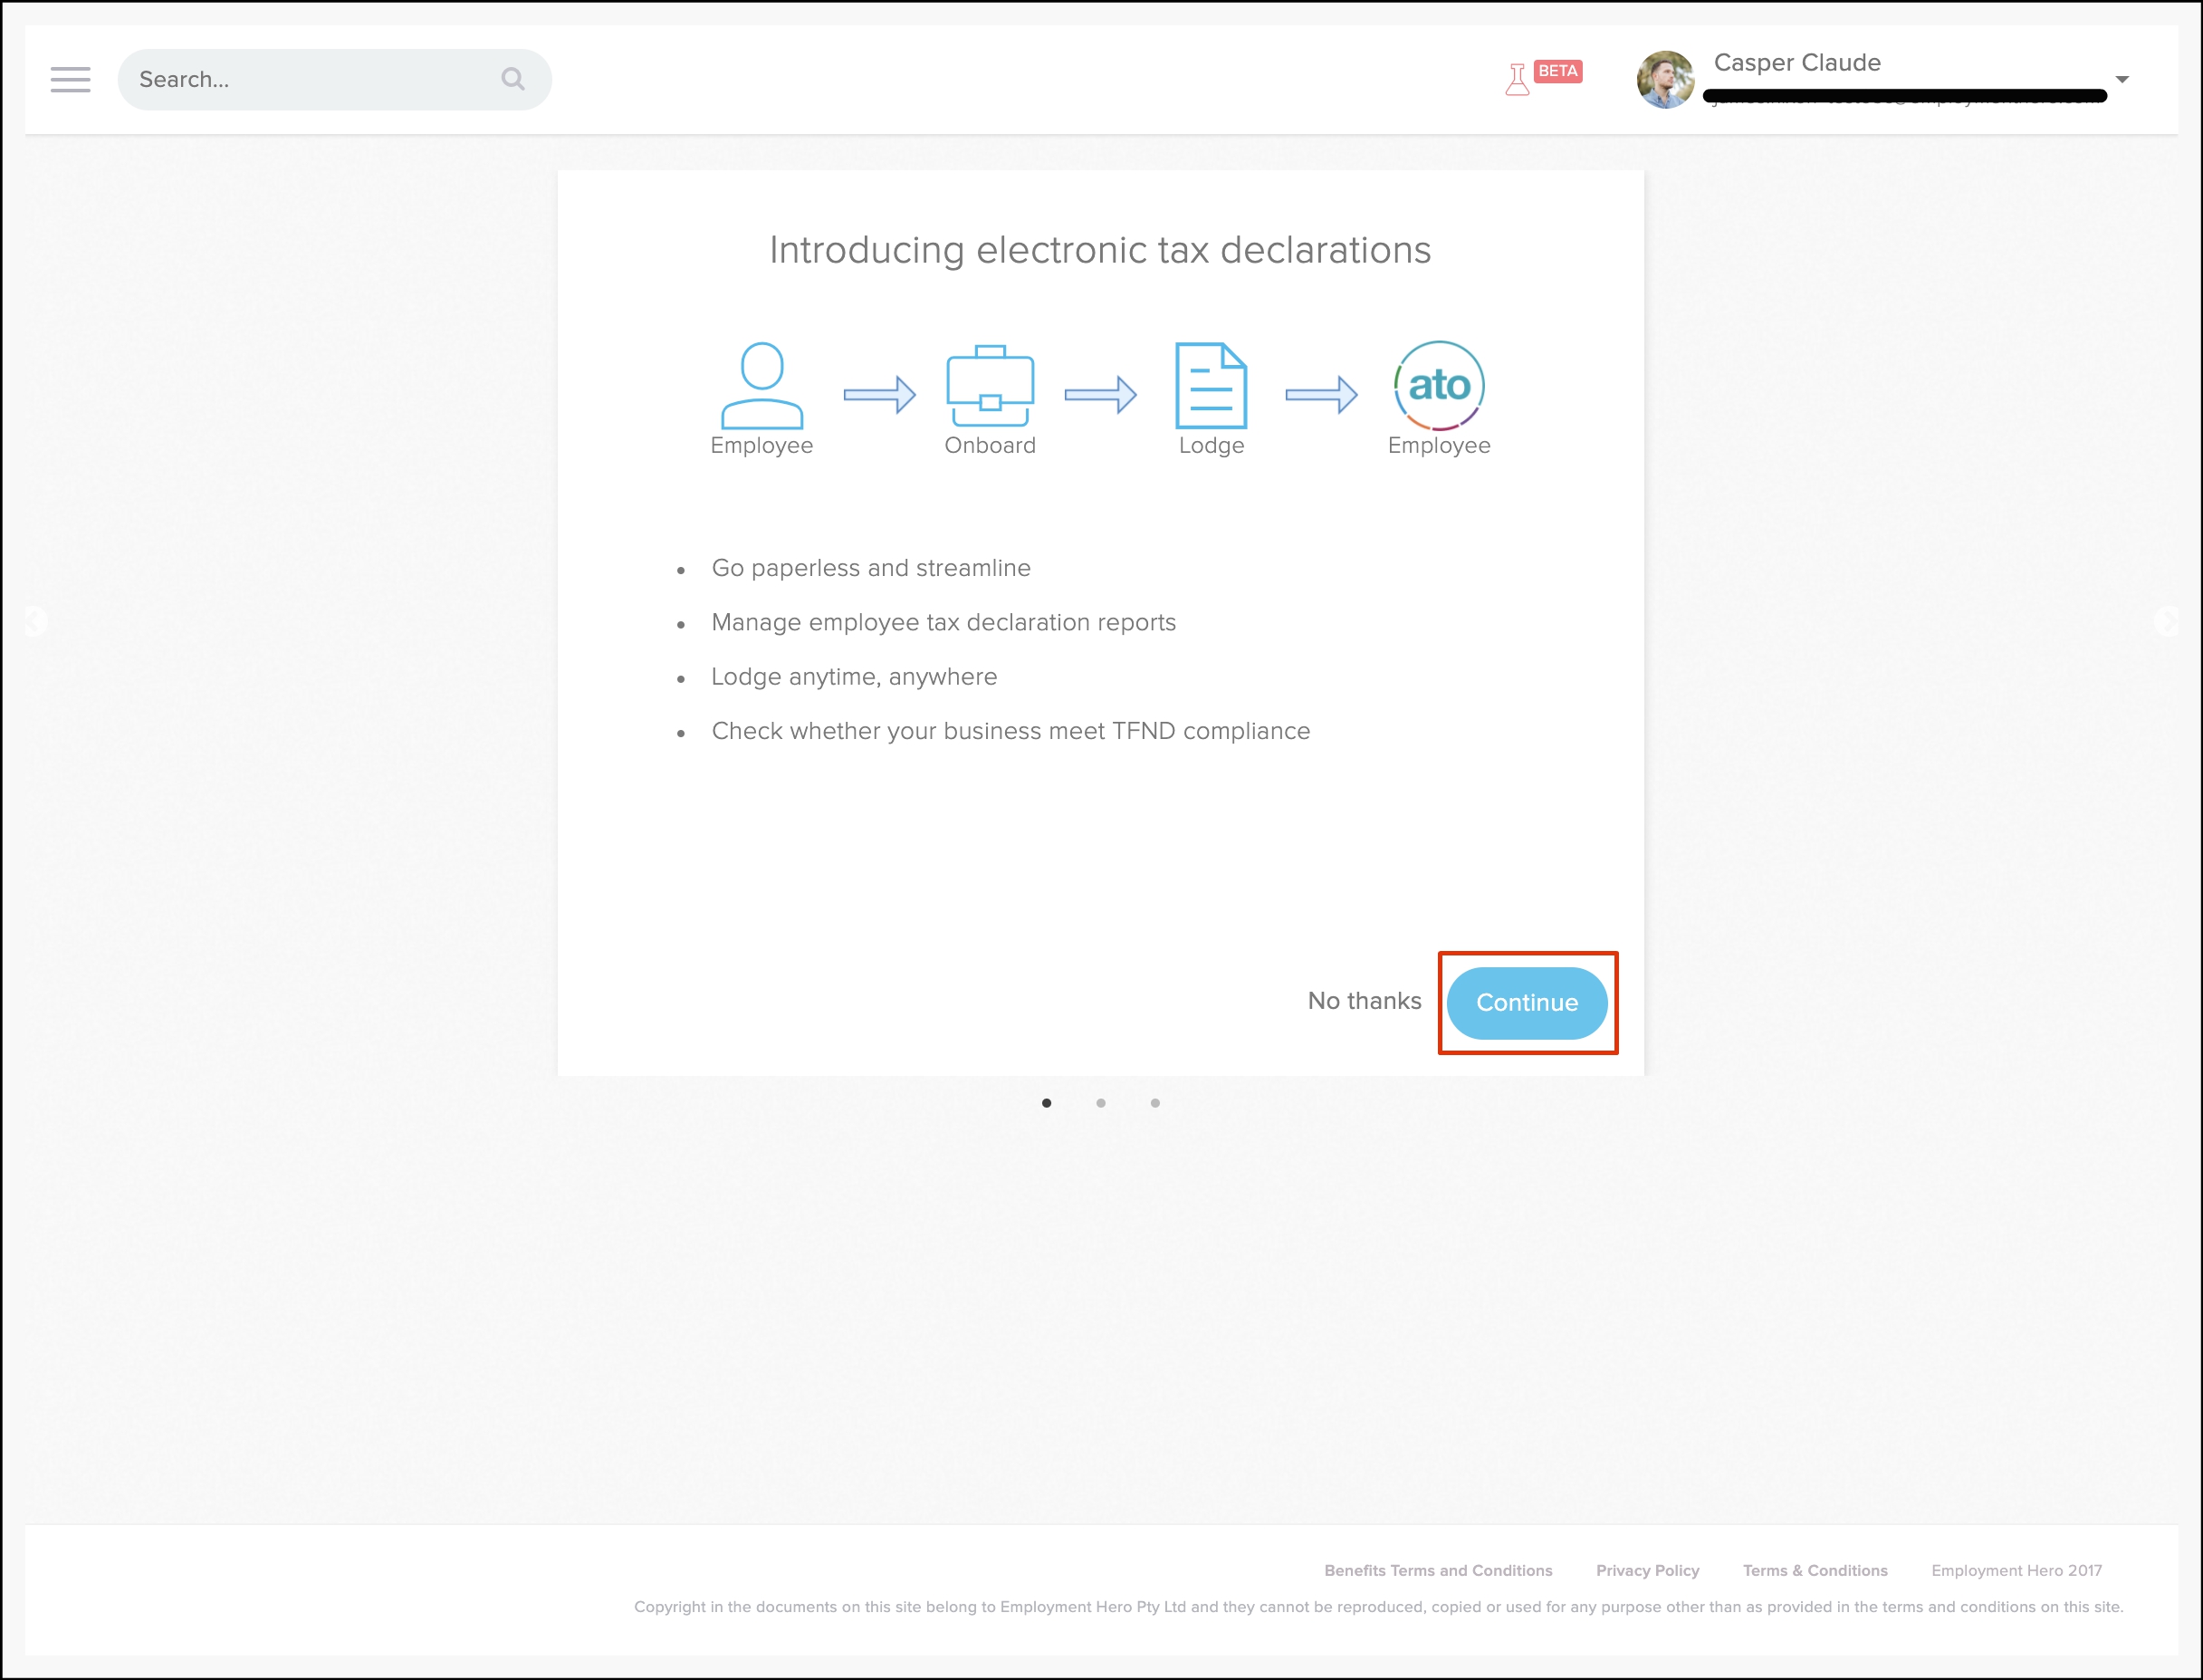Click the search magnifier icon
The height and width of the screenshot is (1680, 2203).
coord(512,79)
